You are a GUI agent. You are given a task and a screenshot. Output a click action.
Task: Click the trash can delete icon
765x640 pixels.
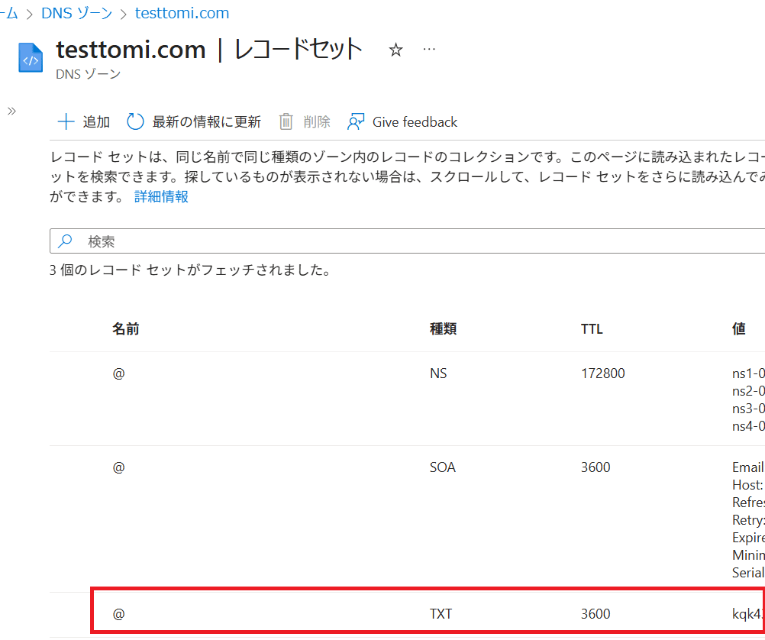click(286, 122)
